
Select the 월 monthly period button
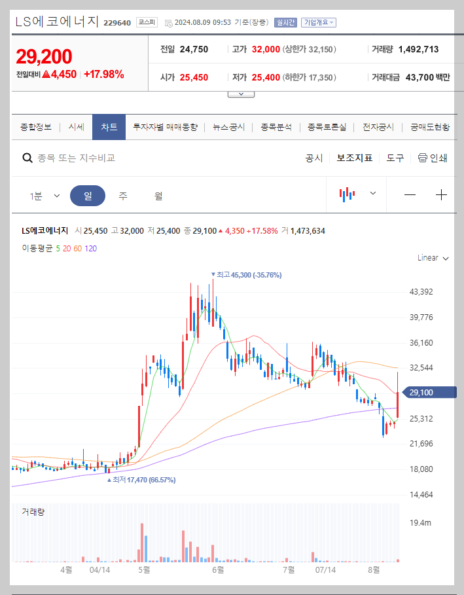pos(158,196)
